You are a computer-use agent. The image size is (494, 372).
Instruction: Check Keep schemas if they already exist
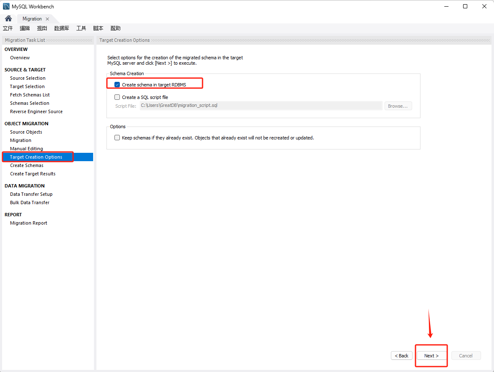(117, 138)
